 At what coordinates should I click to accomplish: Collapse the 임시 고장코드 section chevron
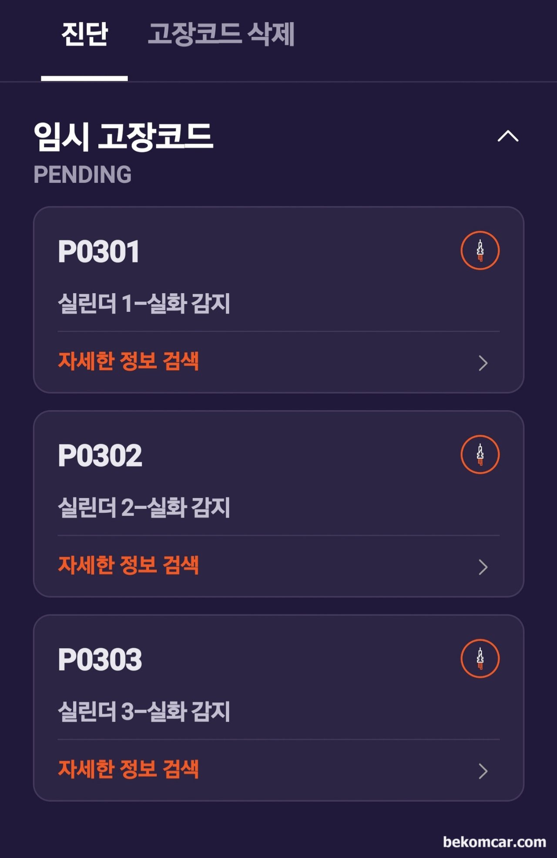[x=508, y=136]
